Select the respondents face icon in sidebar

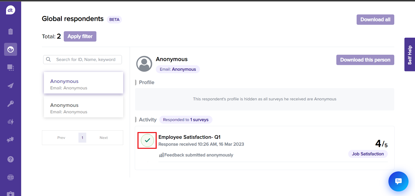(10, 49)
